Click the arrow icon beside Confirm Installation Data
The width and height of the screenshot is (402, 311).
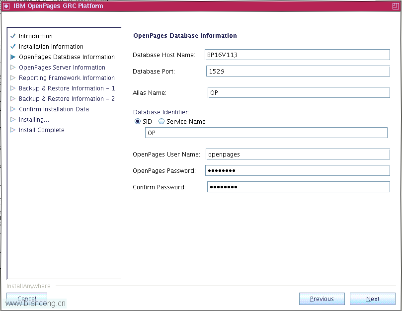13,109
